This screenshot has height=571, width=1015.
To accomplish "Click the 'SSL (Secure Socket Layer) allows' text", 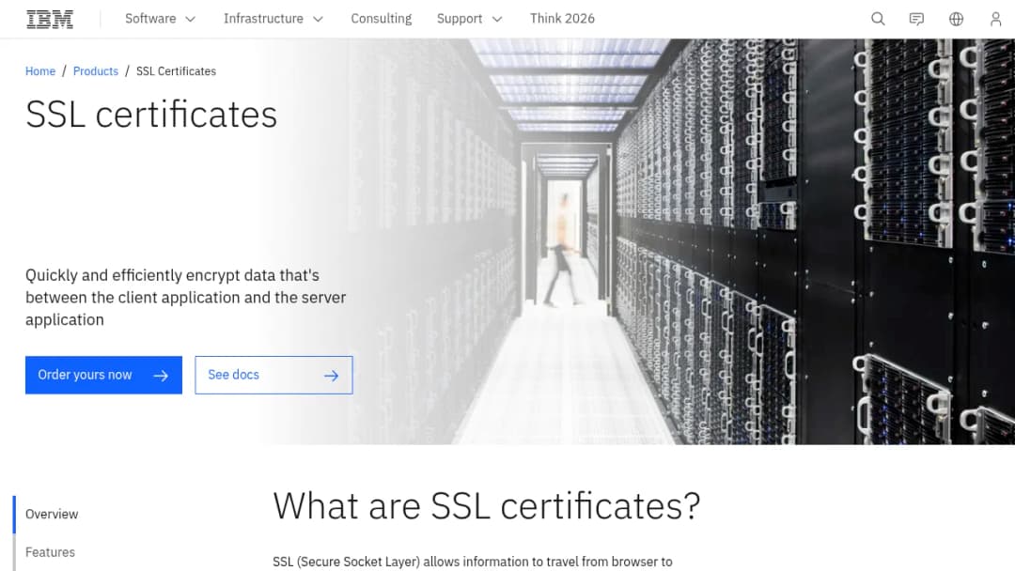I will (473, 562).
